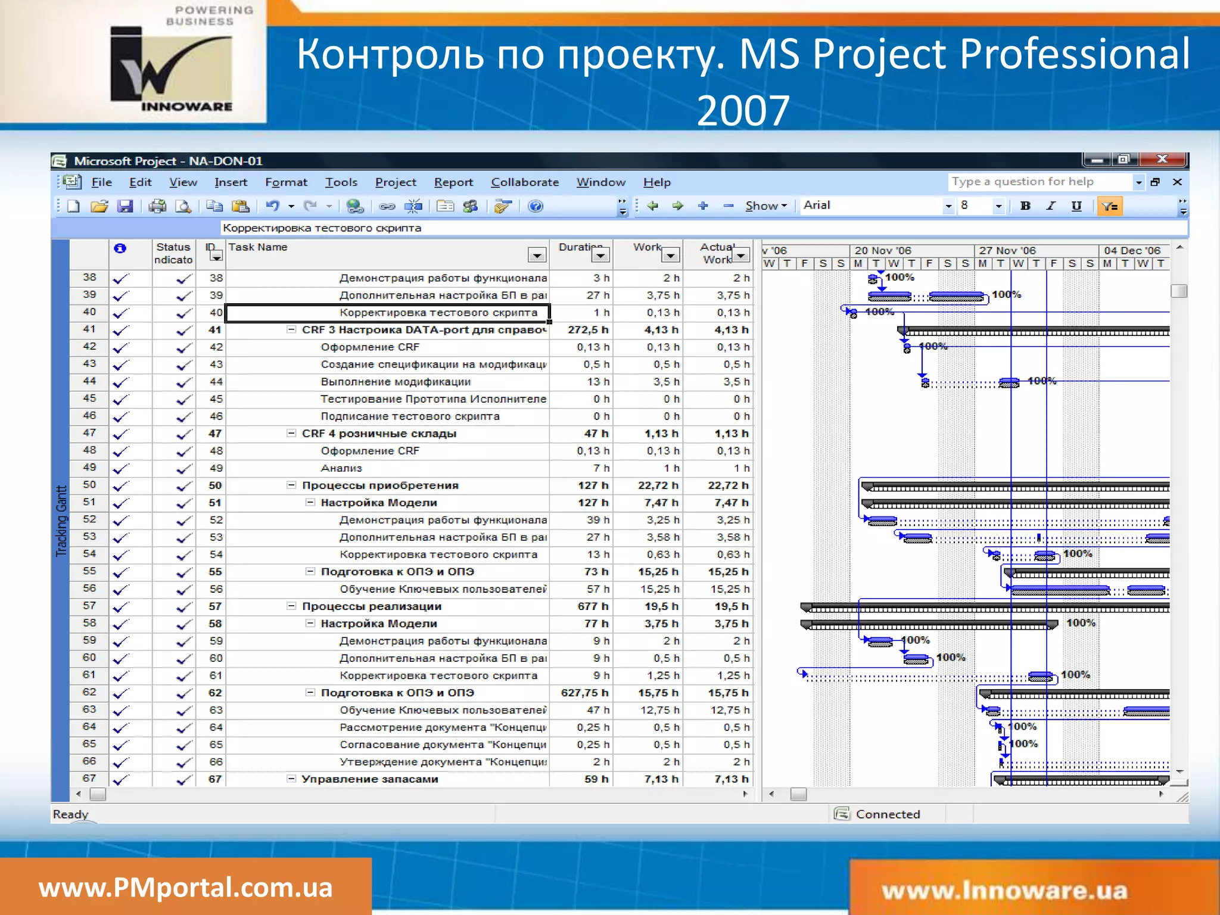Open first toolbar options overflow arrow
This screenshot has width=1220, height=915.
(623, 207)
